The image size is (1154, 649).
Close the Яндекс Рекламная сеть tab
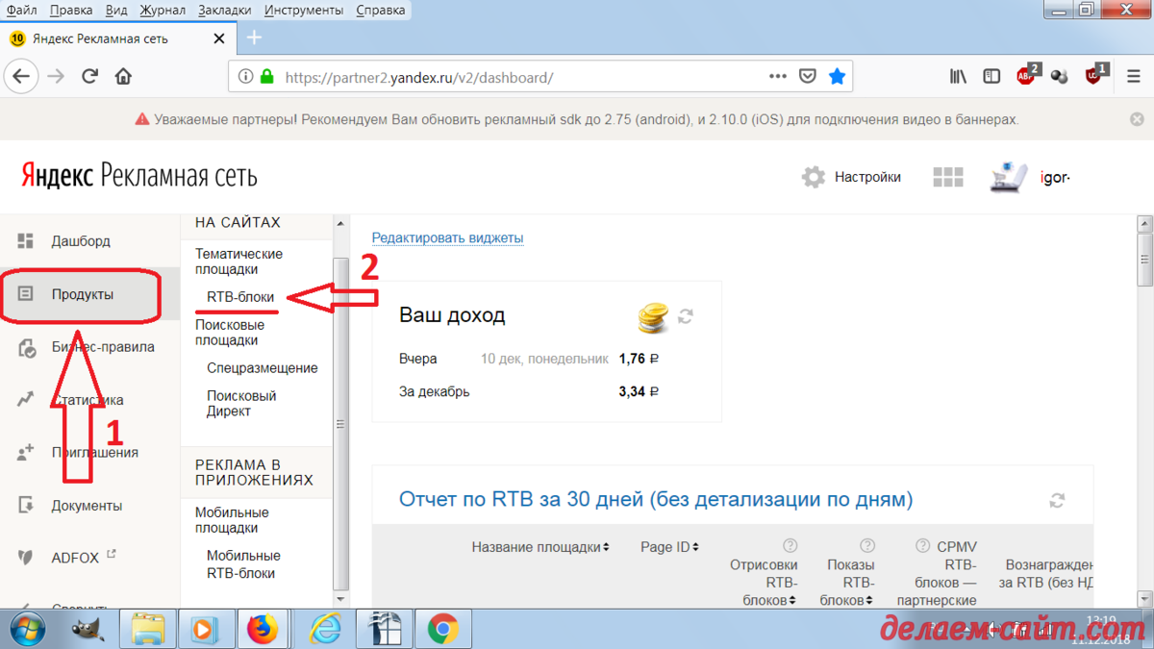click(219, 39)
